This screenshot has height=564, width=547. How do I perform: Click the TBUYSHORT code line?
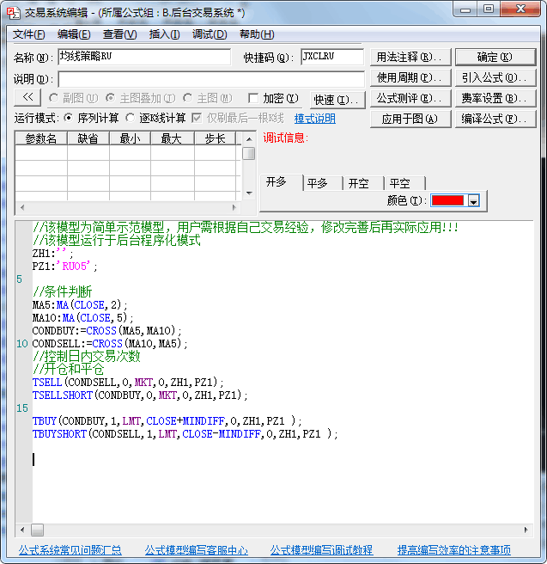(x=185, y=434)
